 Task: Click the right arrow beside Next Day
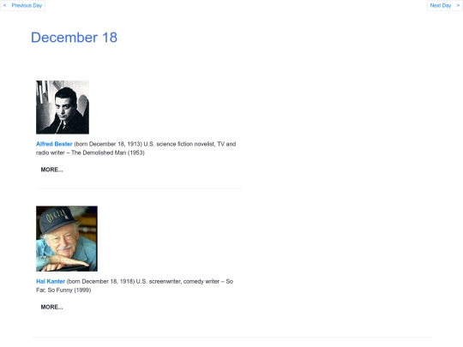click(x=458, y=5)
